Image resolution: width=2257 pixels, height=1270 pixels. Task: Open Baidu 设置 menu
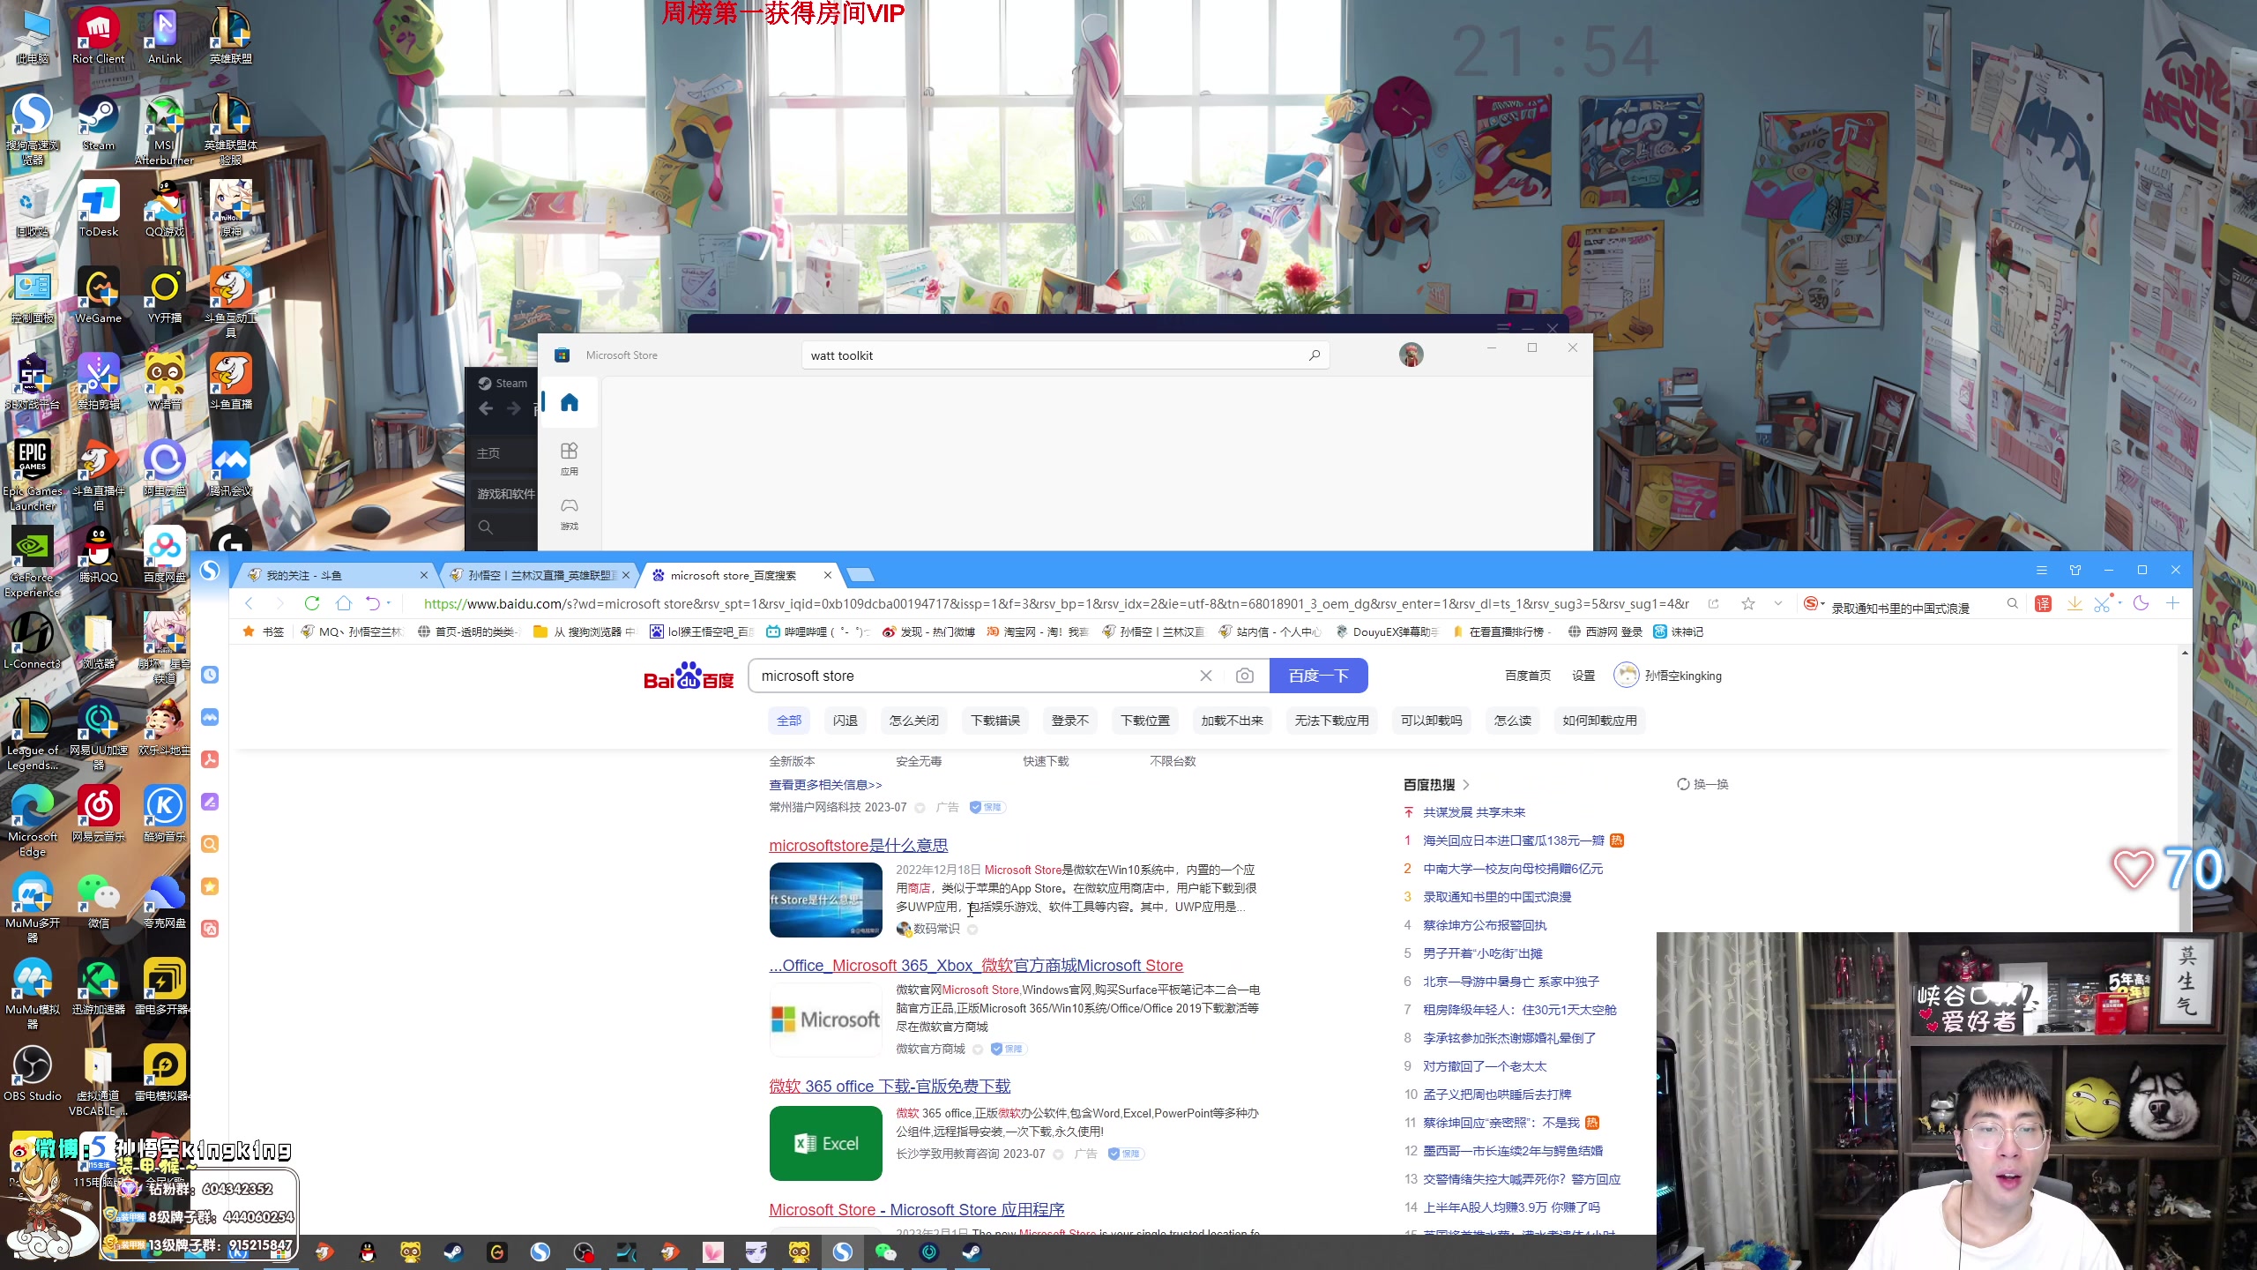1583,676
